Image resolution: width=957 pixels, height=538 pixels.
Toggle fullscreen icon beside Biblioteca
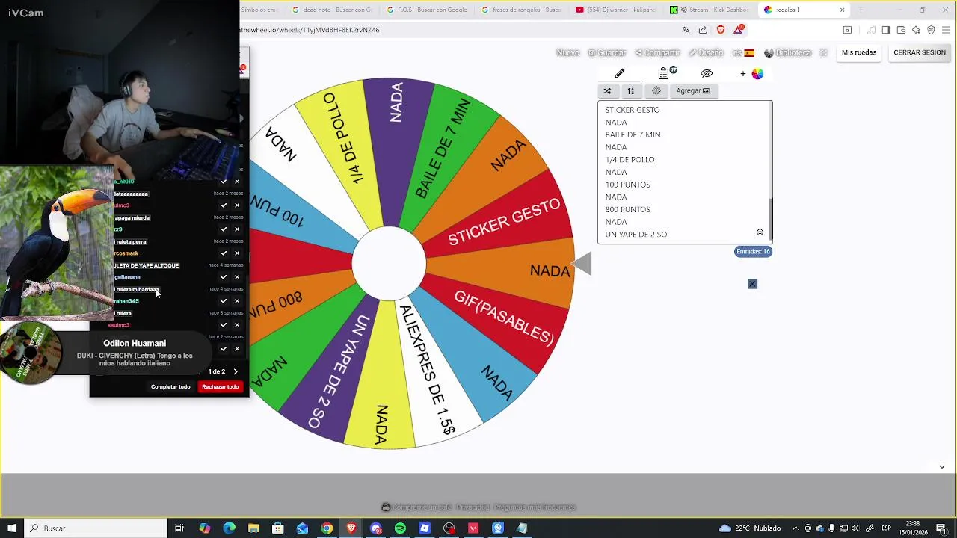[x=823, y=52]
